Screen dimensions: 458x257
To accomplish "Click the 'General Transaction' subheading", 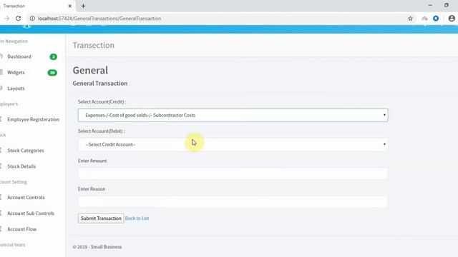I will point(100,84).
